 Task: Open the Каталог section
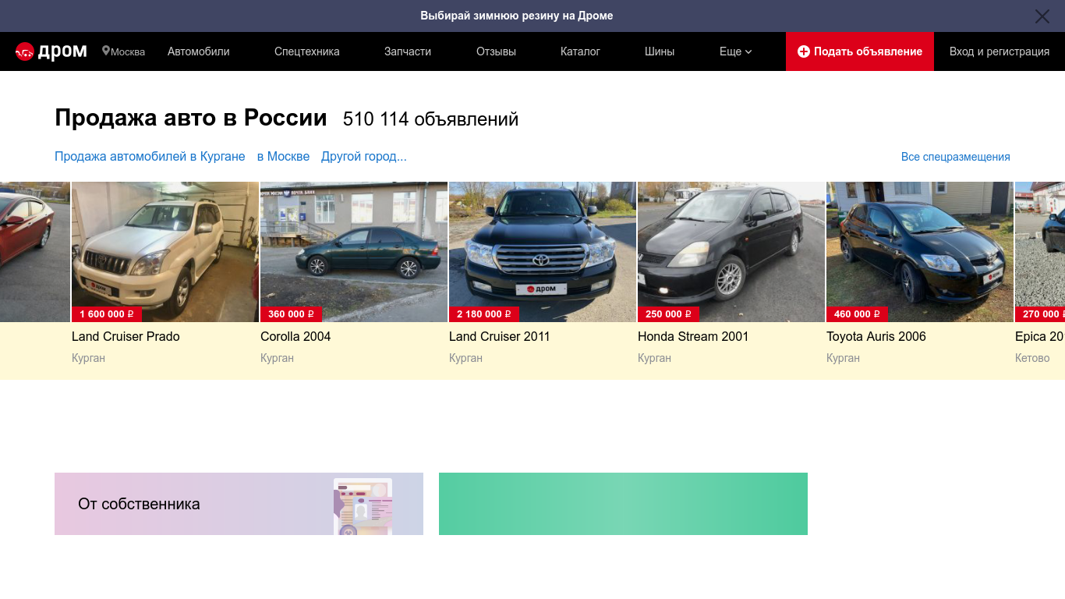tap(580, 51)
